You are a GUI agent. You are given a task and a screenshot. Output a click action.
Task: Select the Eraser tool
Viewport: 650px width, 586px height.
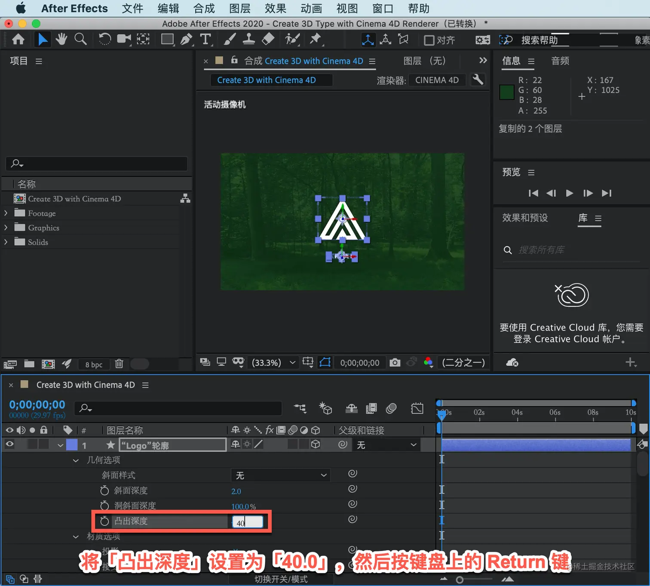tap(268, 40)
